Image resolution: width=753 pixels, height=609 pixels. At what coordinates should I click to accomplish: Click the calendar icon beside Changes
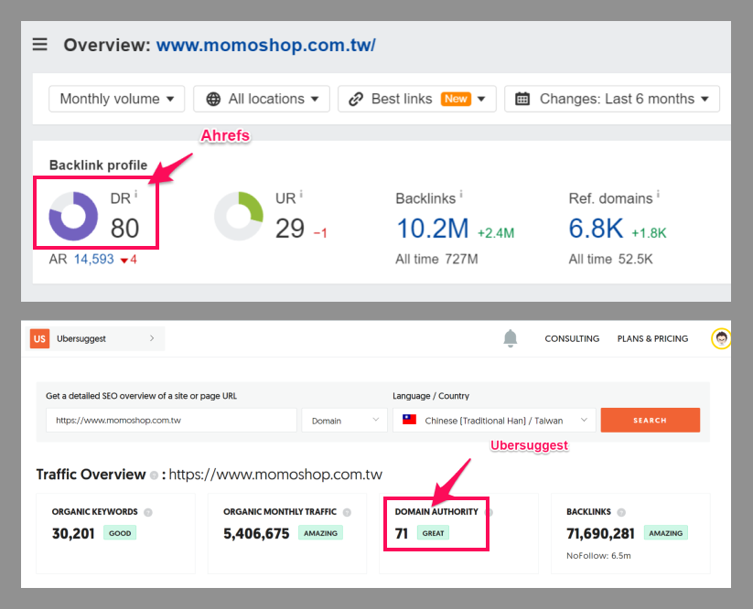[522, 99]
